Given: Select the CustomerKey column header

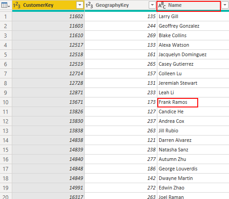Looking at the screenshot, I should pos(48,5).
